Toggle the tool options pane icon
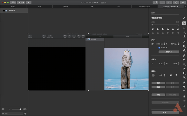The width and height of the screenshot is (187, 116). tap(183, 2)
